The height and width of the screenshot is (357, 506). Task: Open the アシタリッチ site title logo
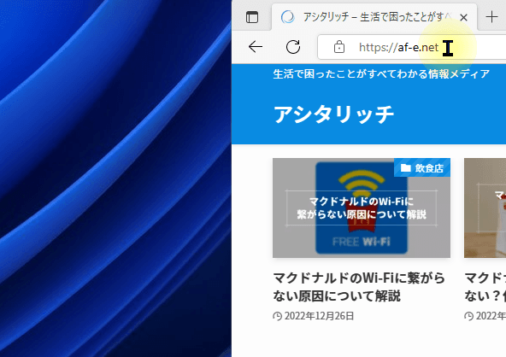tap(333, 114)
